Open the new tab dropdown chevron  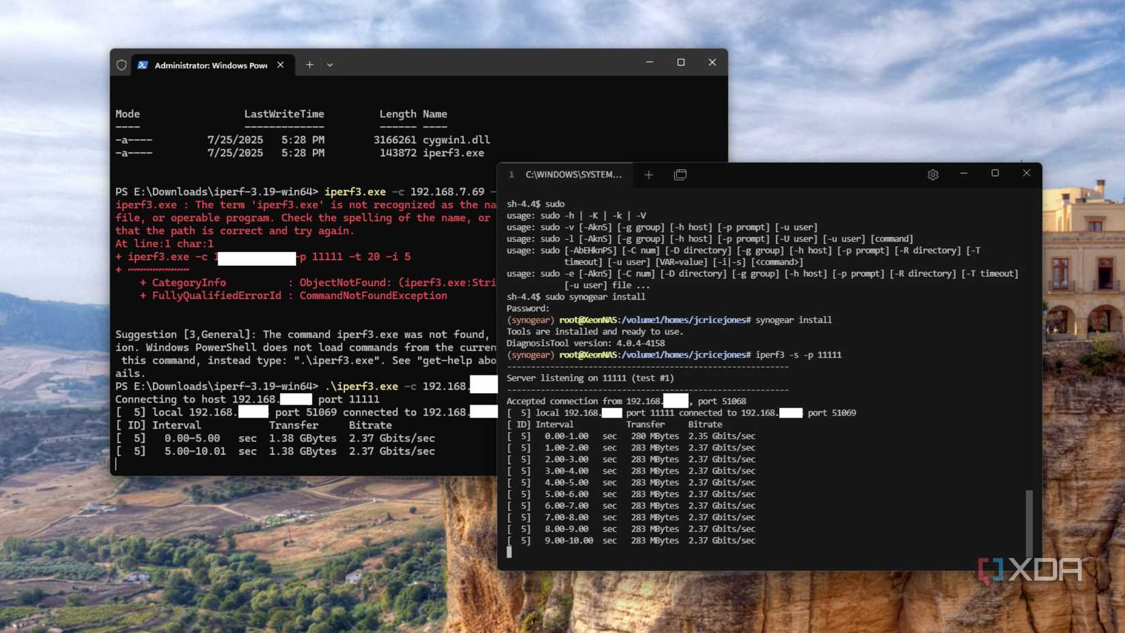tap(330, 64)
